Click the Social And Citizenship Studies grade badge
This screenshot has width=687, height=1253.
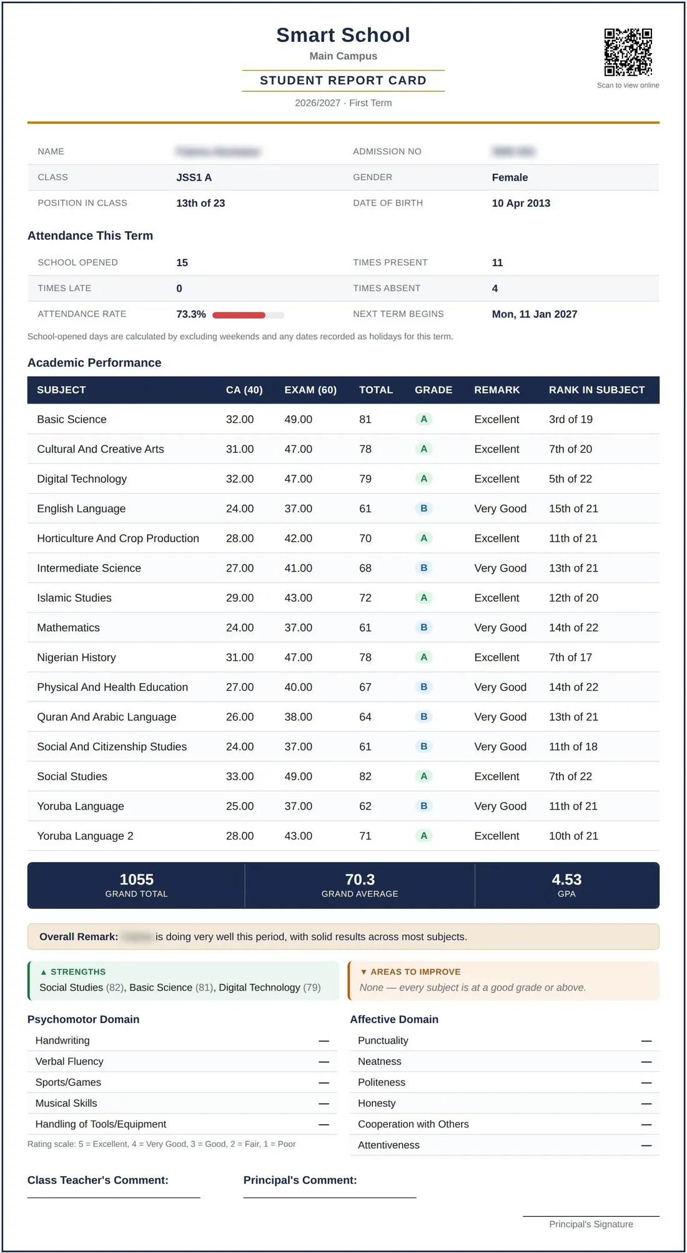(424, 746)
